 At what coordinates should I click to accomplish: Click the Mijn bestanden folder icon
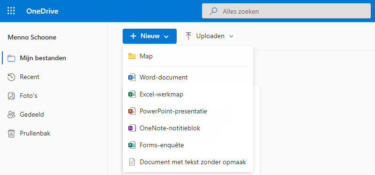point(11,58)
